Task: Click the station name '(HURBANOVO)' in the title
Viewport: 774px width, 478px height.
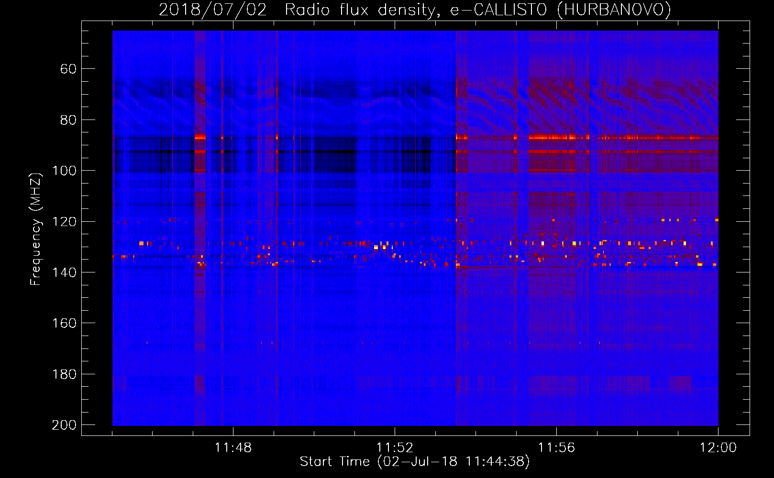Action: point(614,10)
